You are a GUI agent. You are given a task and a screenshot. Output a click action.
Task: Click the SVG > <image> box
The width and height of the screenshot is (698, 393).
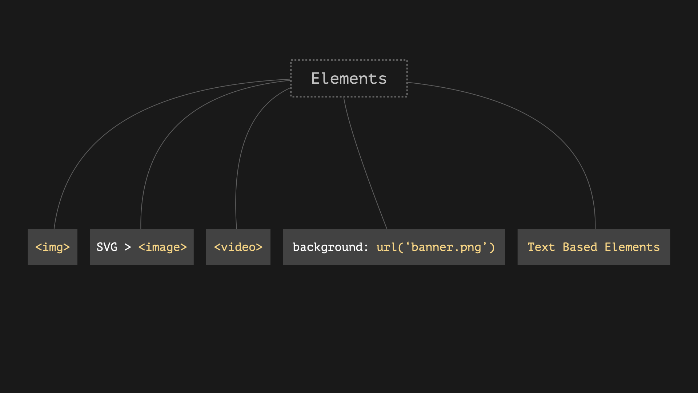[x=142, y=247]
